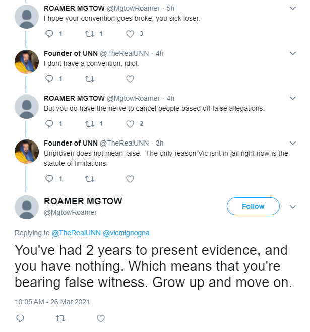Screen dimensions: 310x332
Task: Retweet the 'I dont have a convention' reply
Action: tap(90, 79)
